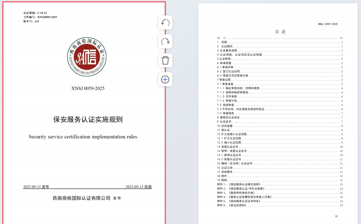Open contents entry '16 认证公告'
Viewport: 361px width, 224px height.
coord(225,168)
